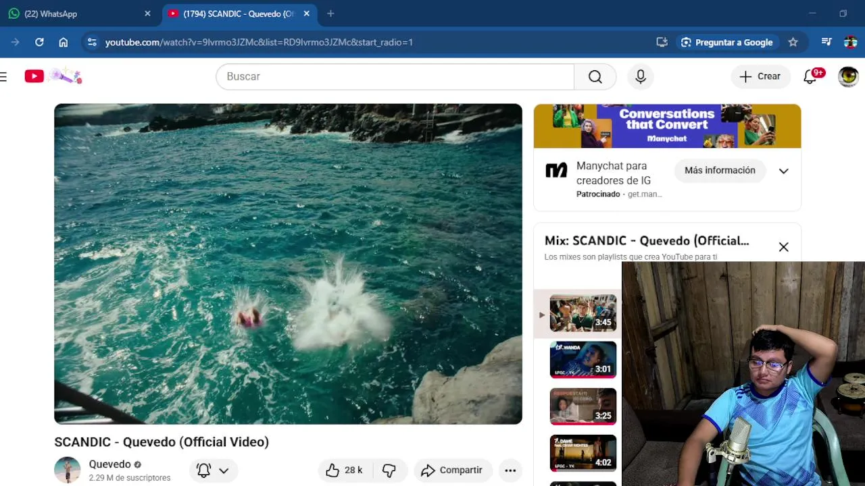
Task: Click the search magnifier button
Action: tap(595, 76)
